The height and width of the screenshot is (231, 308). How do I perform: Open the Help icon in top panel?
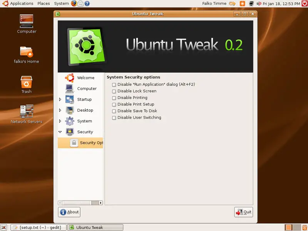tap(87, 3)
